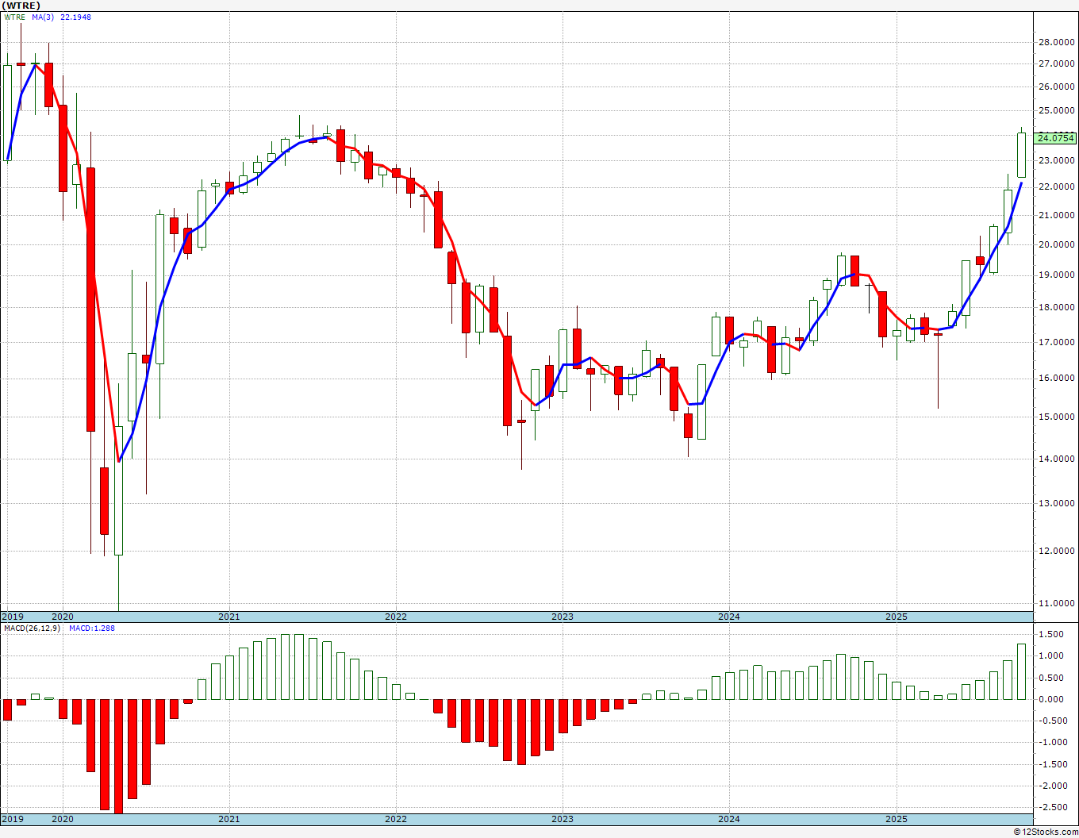Select the 28.0000 price axis label

point(1056,43)
